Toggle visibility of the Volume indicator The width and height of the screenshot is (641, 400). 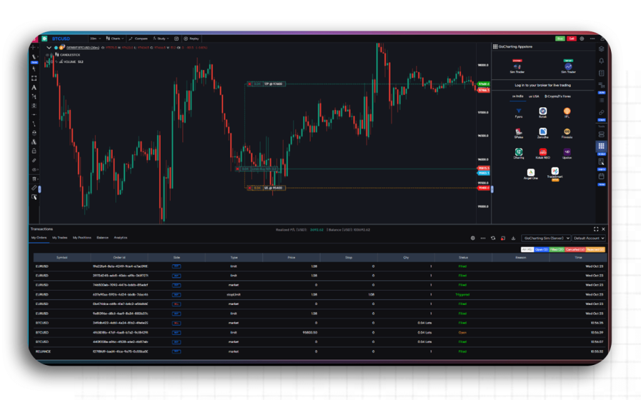click(47, 62)
